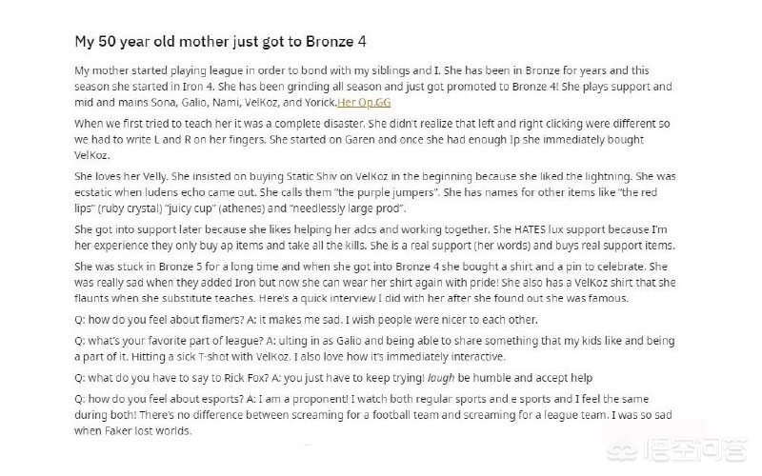
Task: Click the italic word 'laugh'
Action: [441, 378]
